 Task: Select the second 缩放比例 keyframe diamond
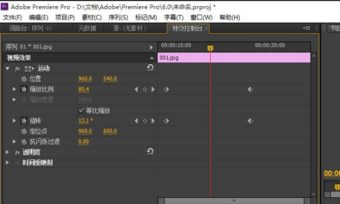tap(250, 90)
